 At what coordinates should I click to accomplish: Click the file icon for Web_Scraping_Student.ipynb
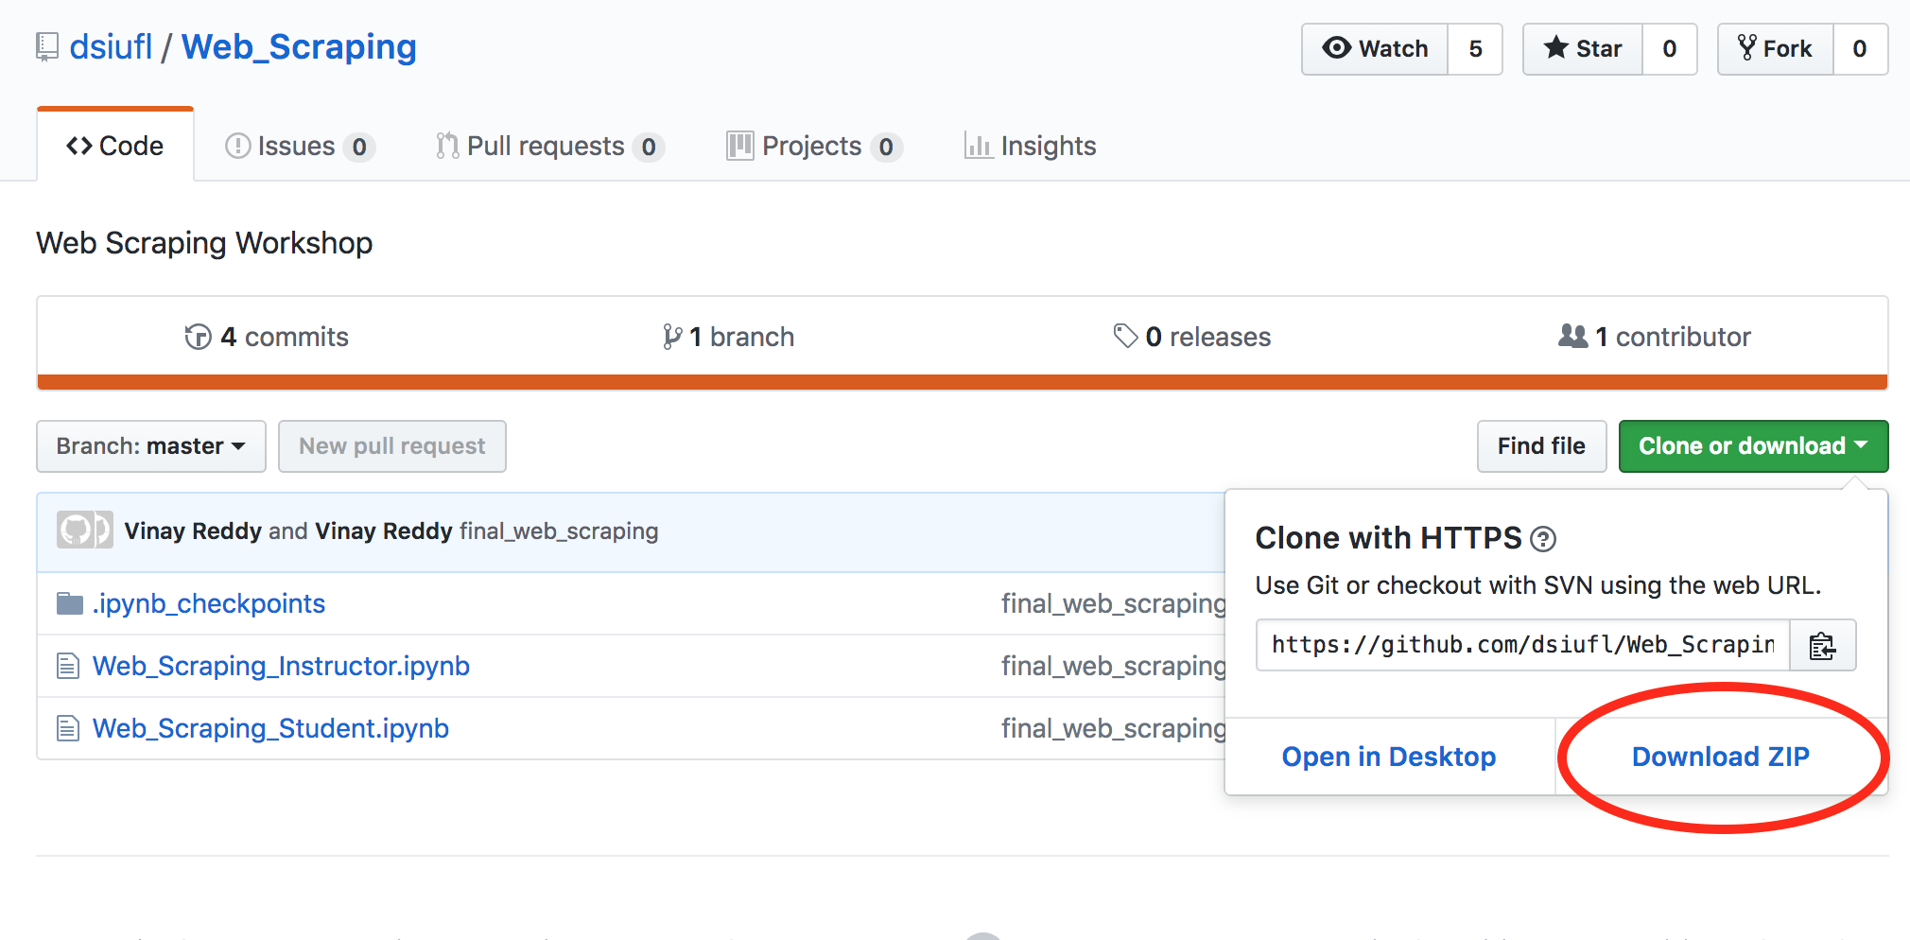coord(68,728)
